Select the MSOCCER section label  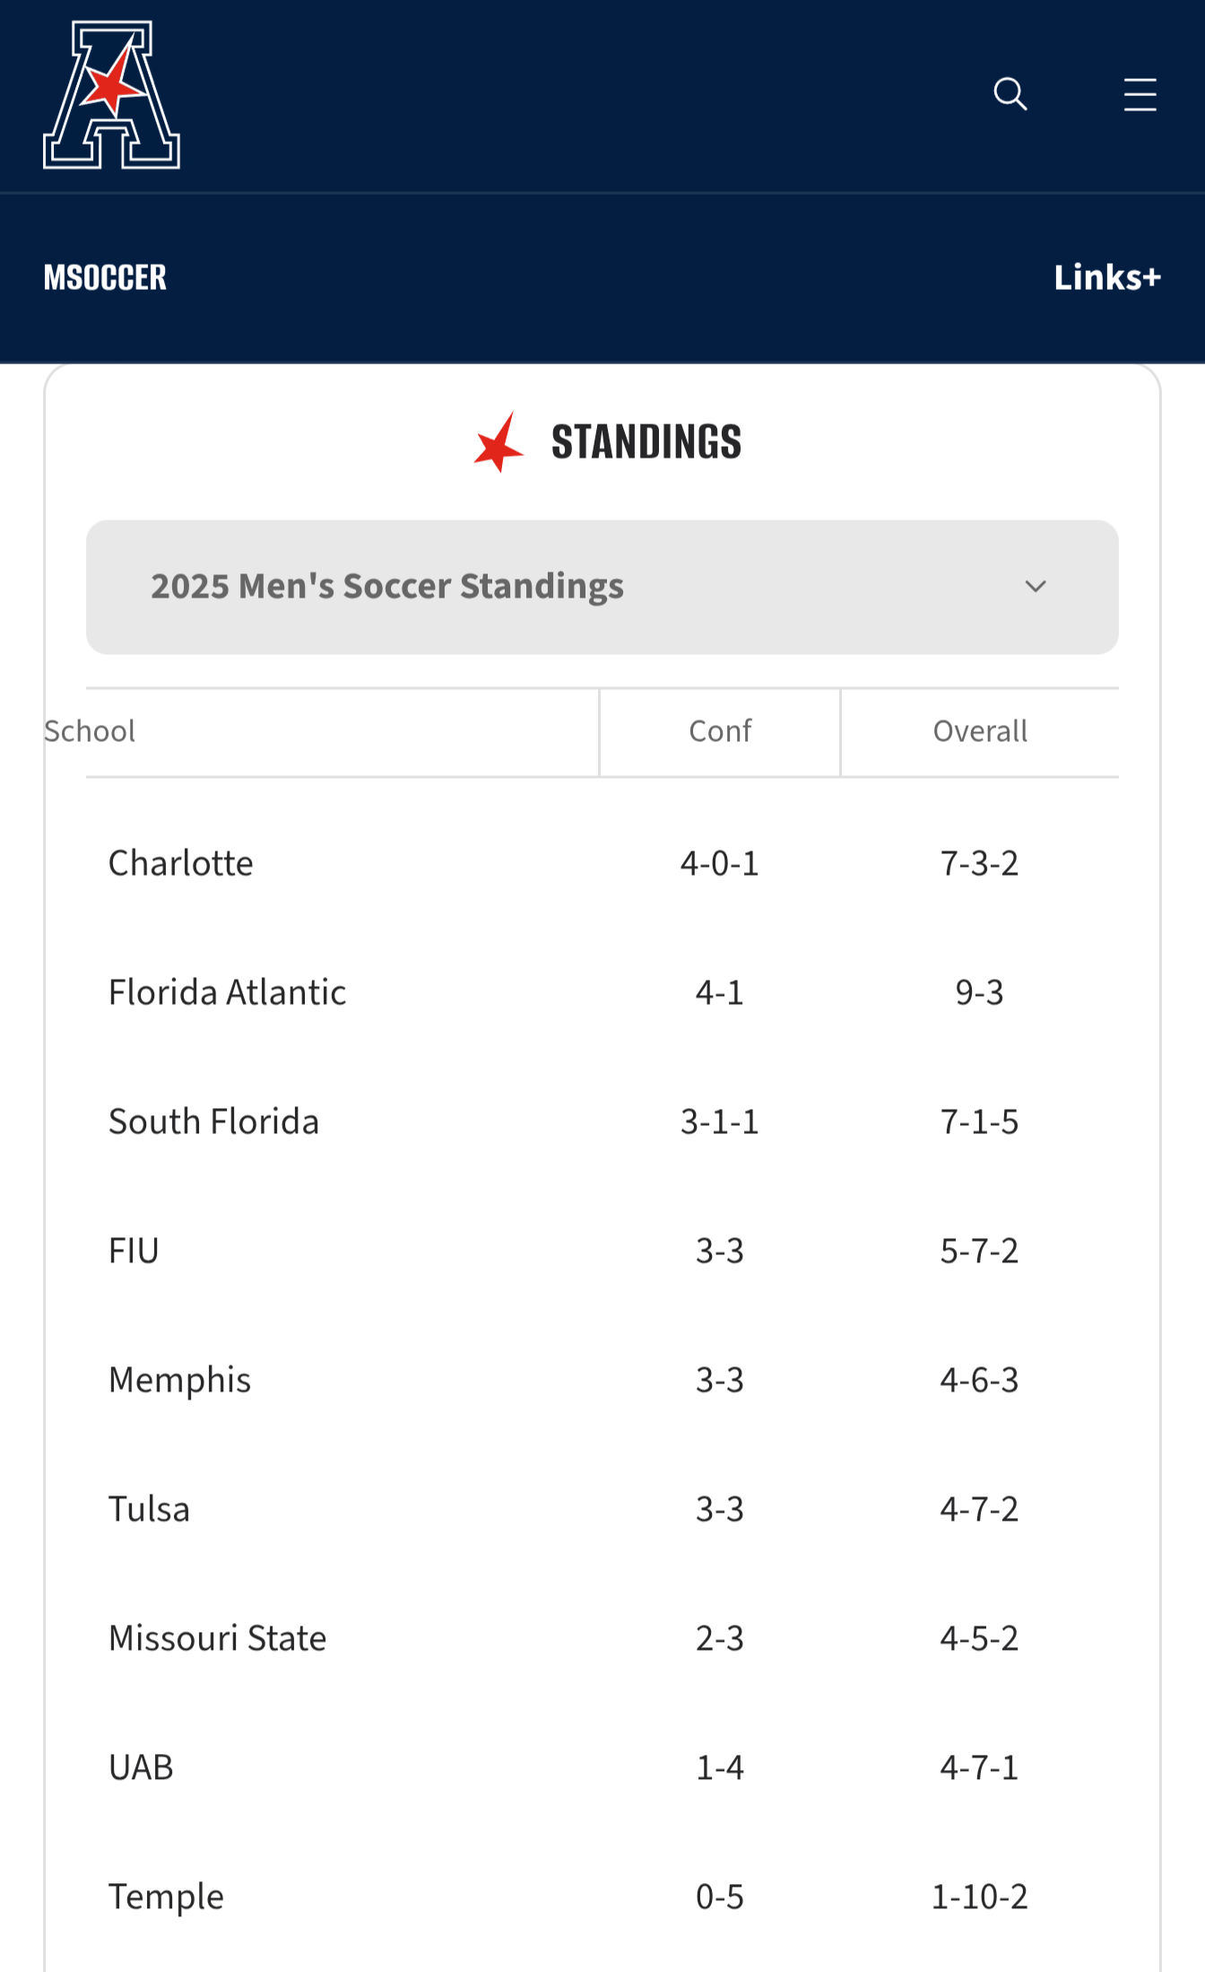coord(105,277)
